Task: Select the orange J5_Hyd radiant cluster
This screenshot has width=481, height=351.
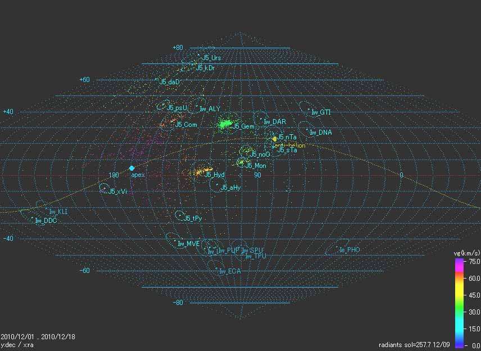Action: click(x=199, y=172)
